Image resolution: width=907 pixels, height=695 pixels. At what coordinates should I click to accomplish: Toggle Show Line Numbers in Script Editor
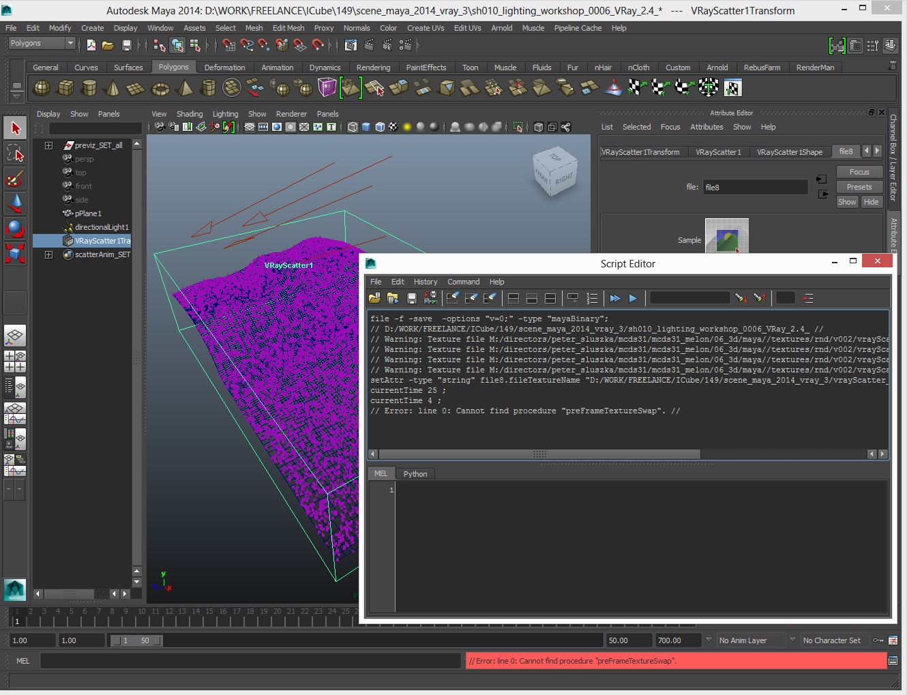pos(592,298)
